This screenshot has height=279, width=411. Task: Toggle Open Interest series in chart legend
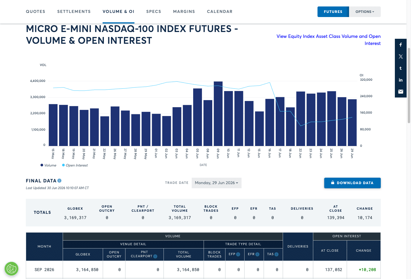pos(75,165)
